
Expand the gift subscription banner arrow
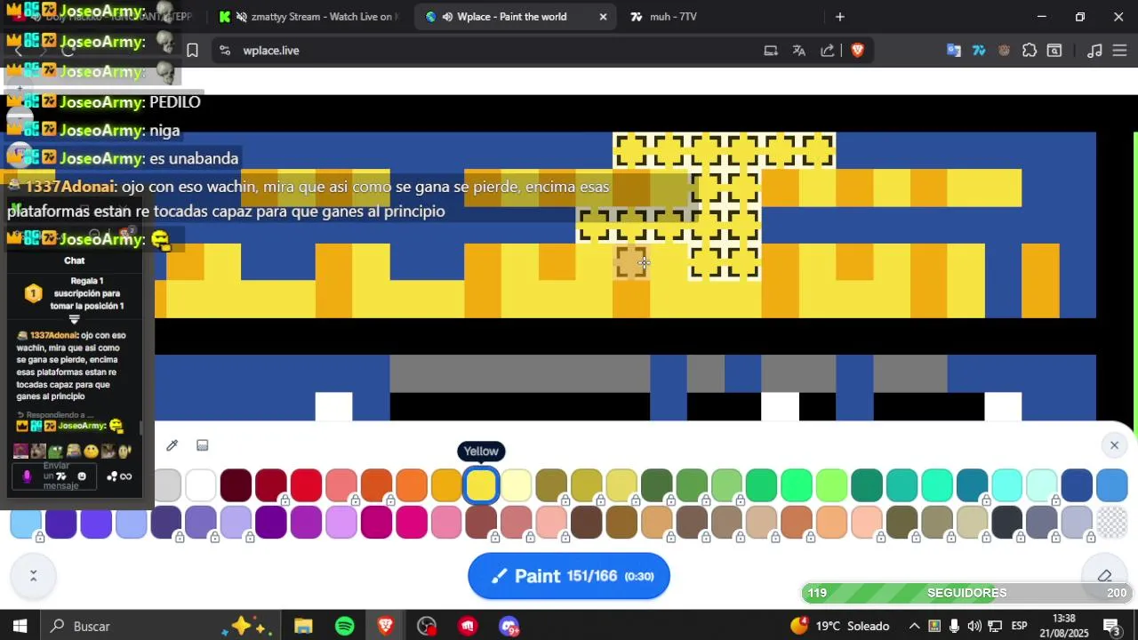tap(75, 319)
